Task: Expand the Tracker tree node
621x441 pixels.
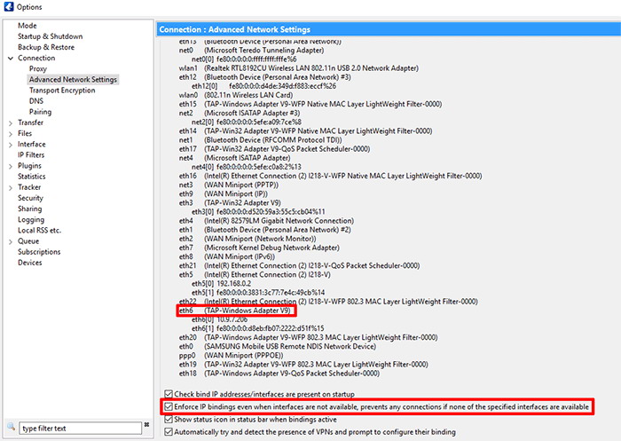Action: point(11,188)
